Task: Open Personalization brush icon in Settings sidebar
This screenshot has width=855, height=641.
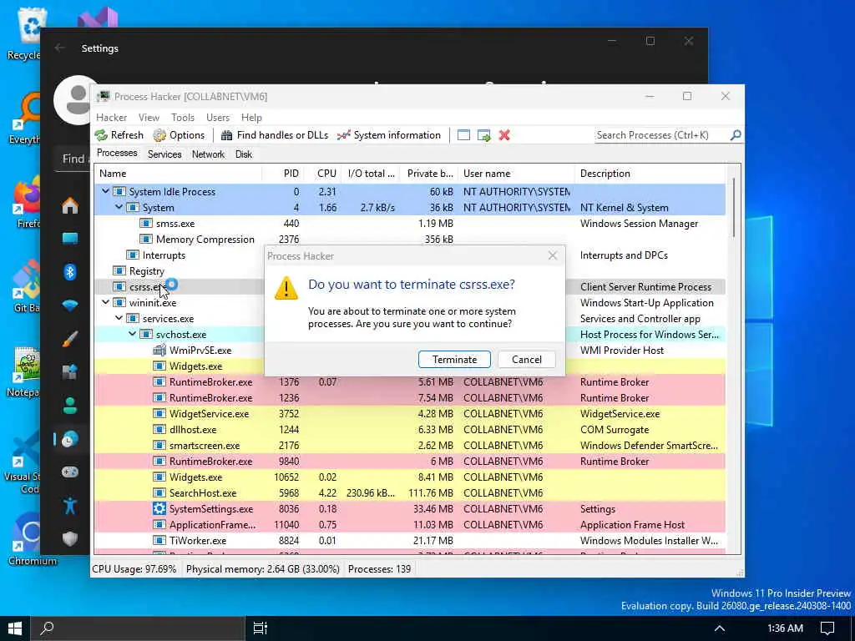Action: click(x=70, y=339)
